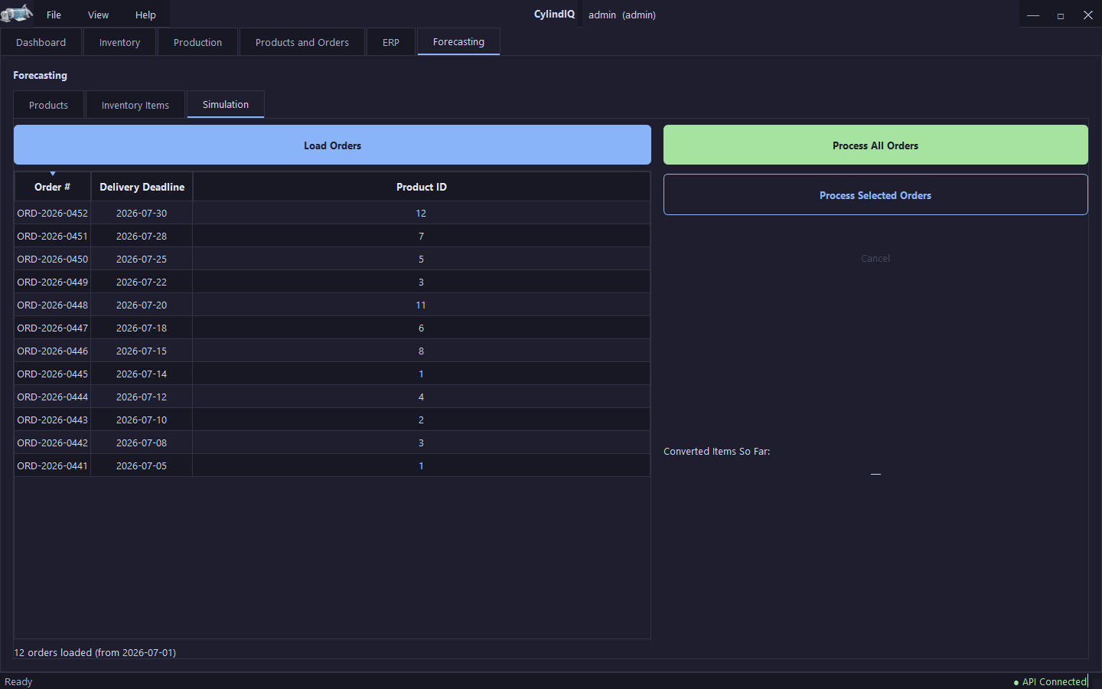
Task: Select the Simulation sub-tab
Action: pos(226,104)
